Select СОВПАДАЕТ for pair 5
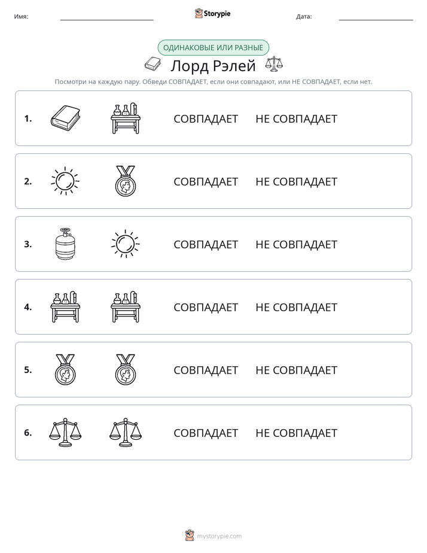Image resolution: width=427 pixels, height=553 pixels. [206, 370]
